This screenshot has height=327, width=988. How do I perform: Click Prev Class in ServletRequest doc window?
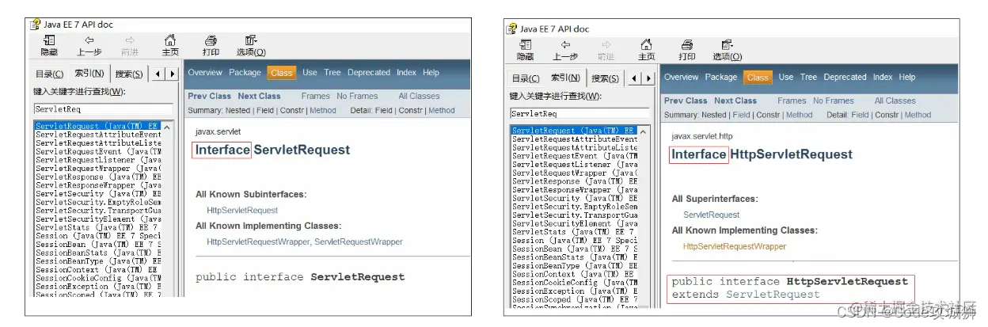click(209, 96)
